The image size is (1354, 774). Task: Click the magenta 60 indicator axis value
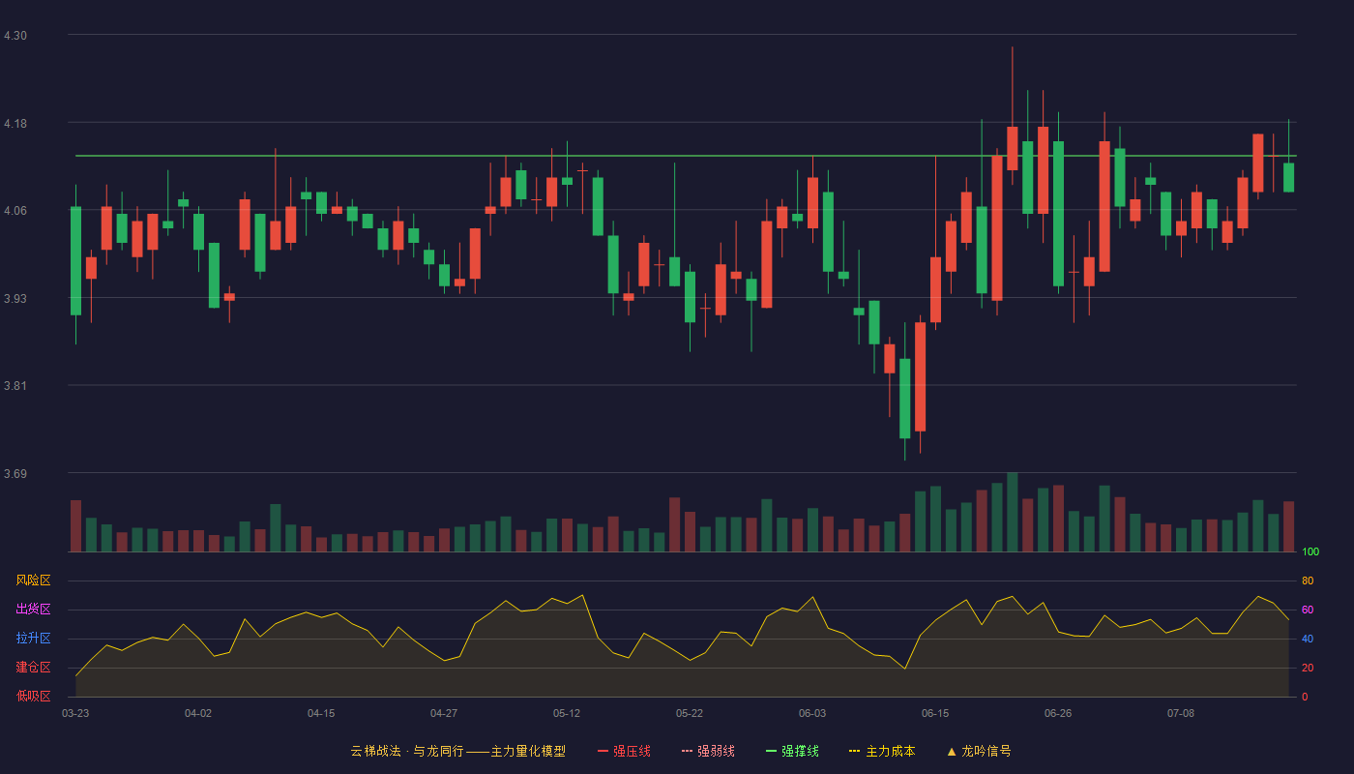coord(1308,610)
